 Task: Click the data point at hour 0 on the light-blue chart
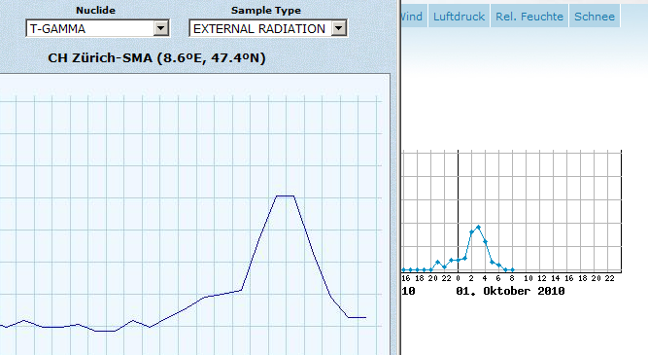(458, 261)
